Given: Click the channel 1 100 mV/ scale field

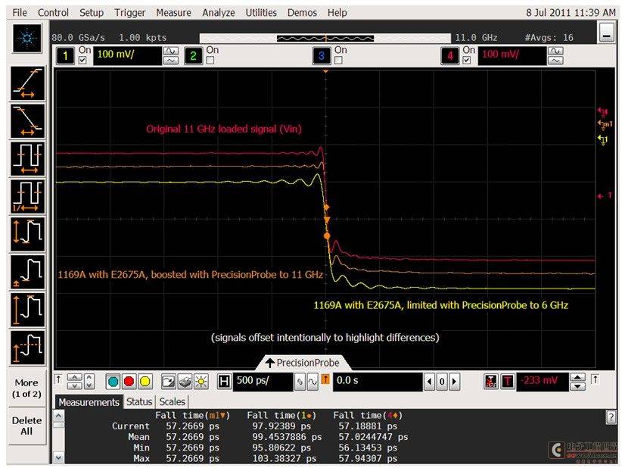Looking at the screenshot, I should pyautogui.click(x=127, y=55).
